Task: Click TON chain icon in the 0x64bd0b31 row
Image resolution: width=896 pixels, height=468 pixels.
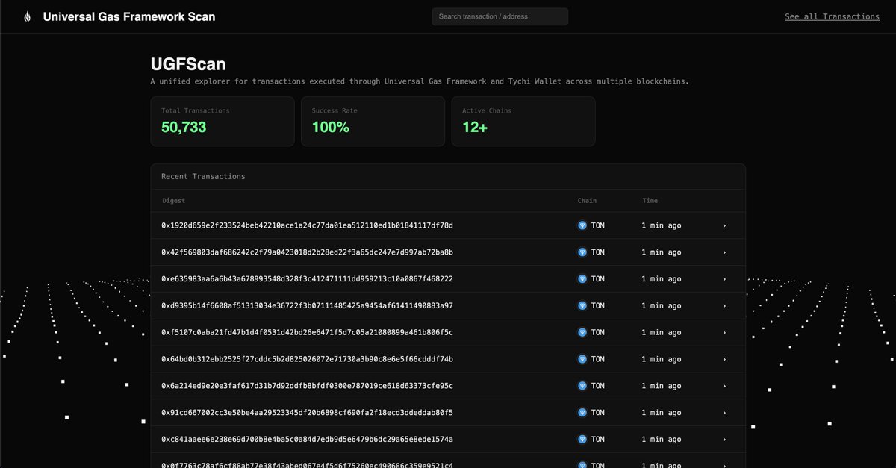Action: point(582,359)
